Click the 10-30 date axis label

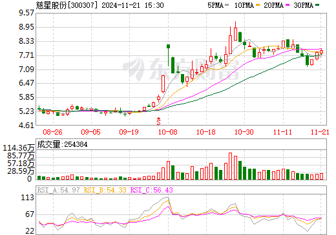pyautogui.click(x=244, y=132)
